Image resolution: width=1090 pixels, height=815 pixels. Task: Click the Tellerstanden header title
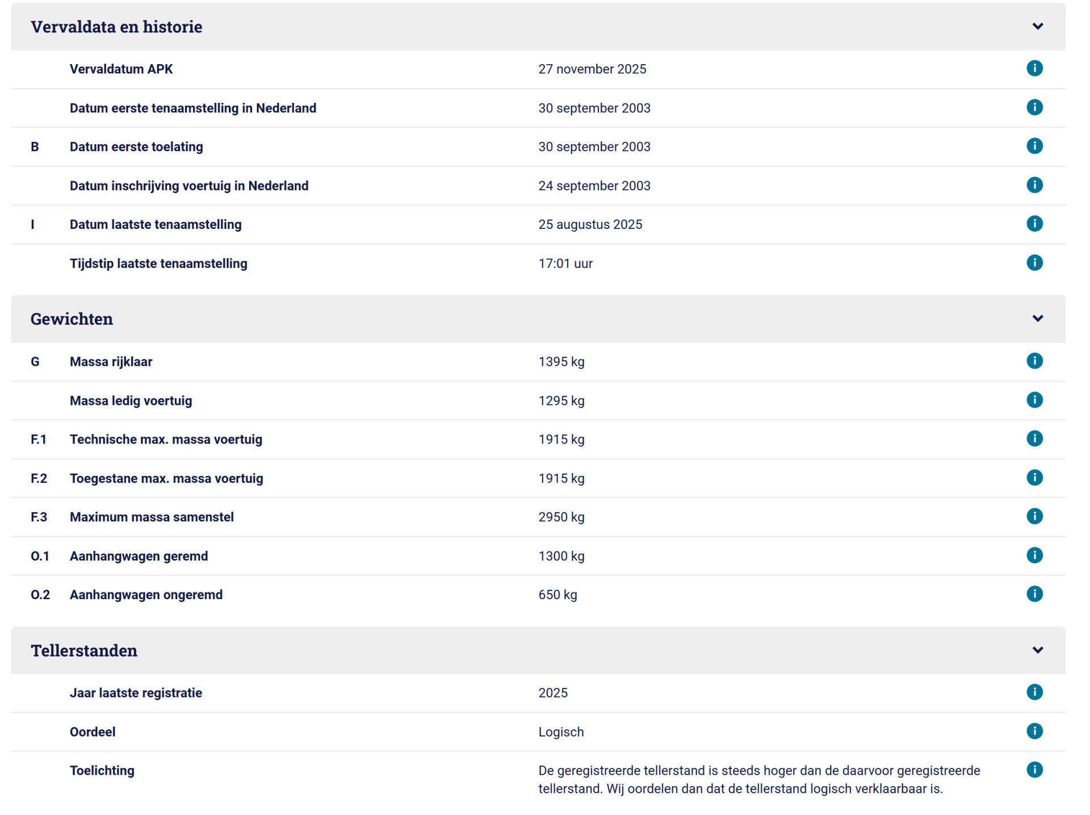(x=84, y=650)
